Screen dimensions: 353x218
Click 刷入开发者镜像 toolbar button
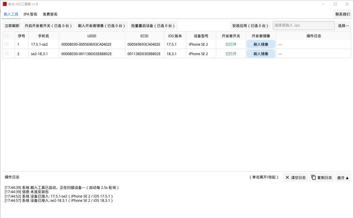[x=102, y=26]
